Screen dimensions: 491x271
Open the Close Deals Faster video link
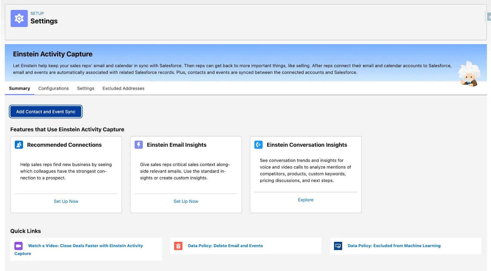(x=79, y=250)
